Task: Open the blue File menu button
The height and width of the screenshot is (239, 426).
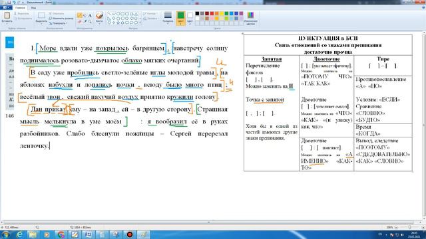Action: [x=5, y=7]
